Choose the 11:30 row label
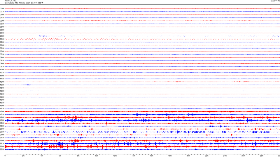This screenshot has height=157, width=280. [2, 79]
